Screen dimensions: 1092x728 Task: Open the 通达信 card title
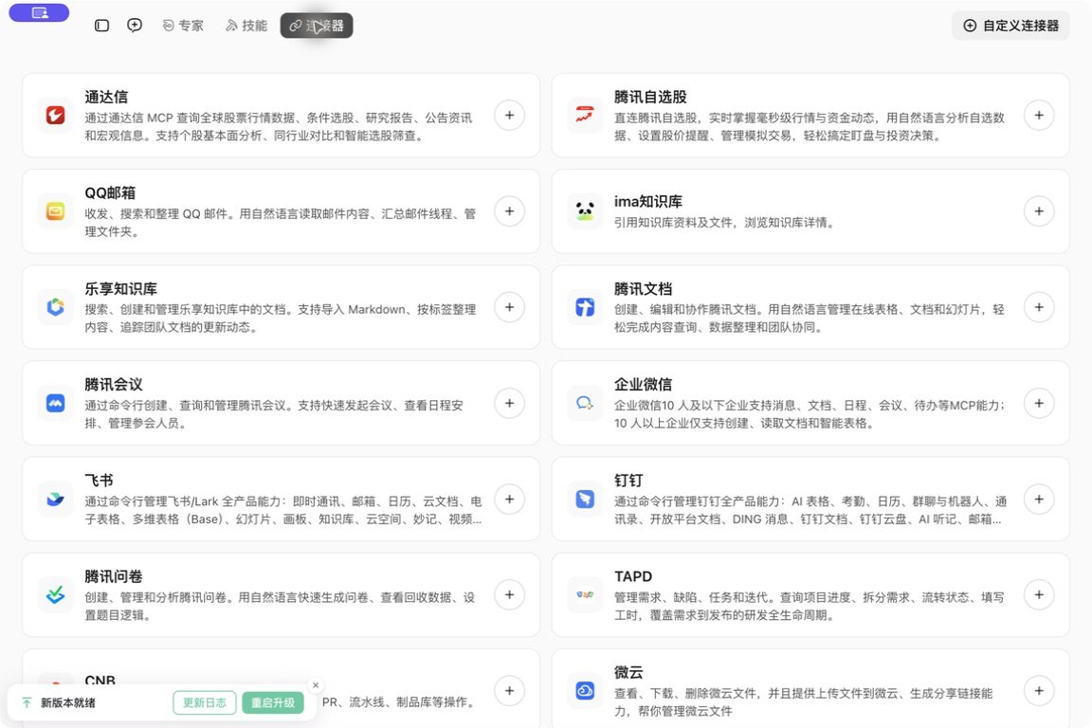(106, 97)
